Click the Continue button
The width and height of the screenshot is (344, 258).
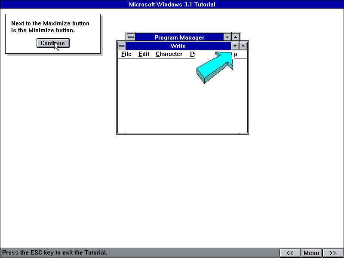(x=53, y=43)
